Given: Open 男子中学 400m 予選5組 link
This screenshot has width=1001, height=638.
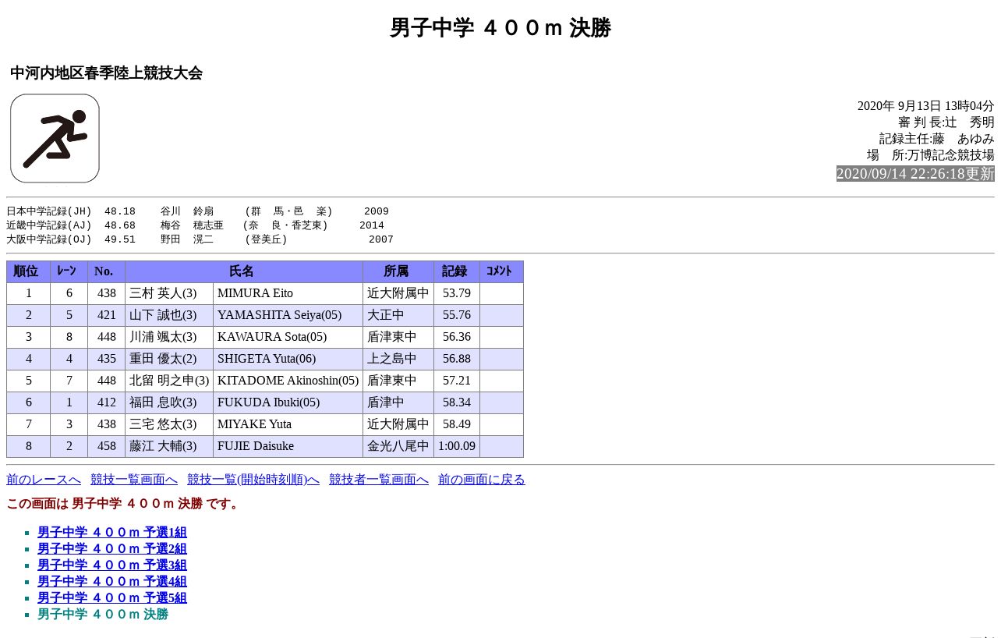Looking at the screenshot, I should click(x=112, y=598).
